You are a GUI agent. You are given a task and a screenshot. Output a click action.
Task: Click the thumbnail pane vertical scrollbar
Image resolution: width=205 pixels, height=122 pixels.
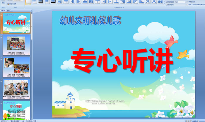coord(32,66)
